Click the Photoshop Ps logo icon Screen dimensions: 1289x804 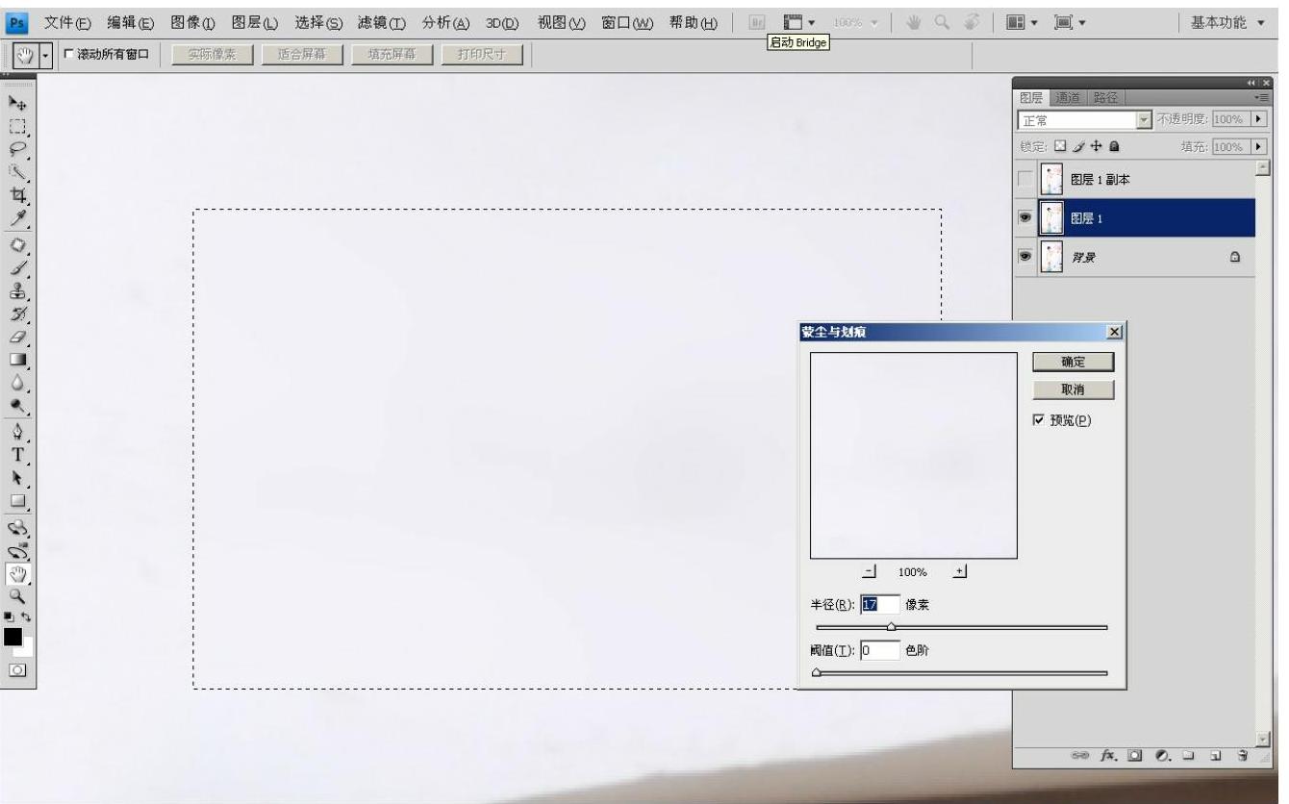pyautogui.click(x=18, y=21)
